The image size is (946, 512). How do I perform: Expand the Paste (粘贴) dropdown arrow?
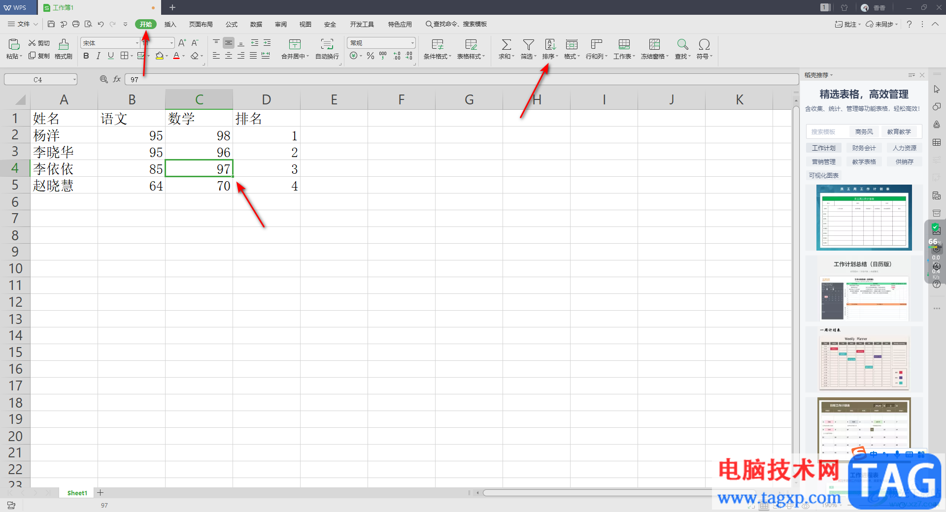pyautogui.click(x=21, y=57)
